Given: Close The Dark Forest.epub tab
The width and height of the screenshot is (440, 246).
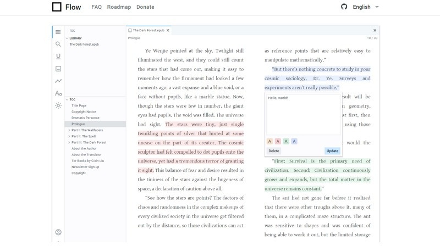Looking at the screenshot, I should [168, 30].
